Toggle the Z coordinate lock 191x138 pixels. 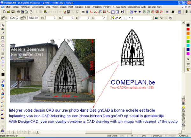pos(22,18)
